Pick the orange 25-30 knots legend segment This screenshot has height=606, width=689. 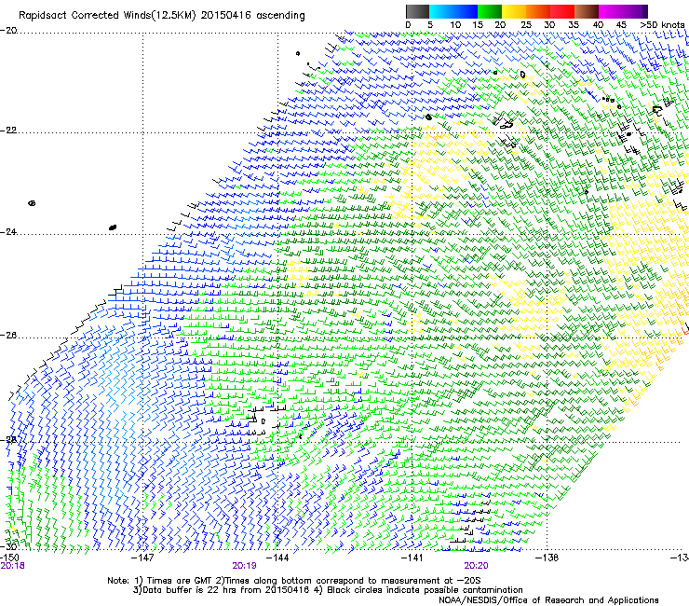pos(538,11)
